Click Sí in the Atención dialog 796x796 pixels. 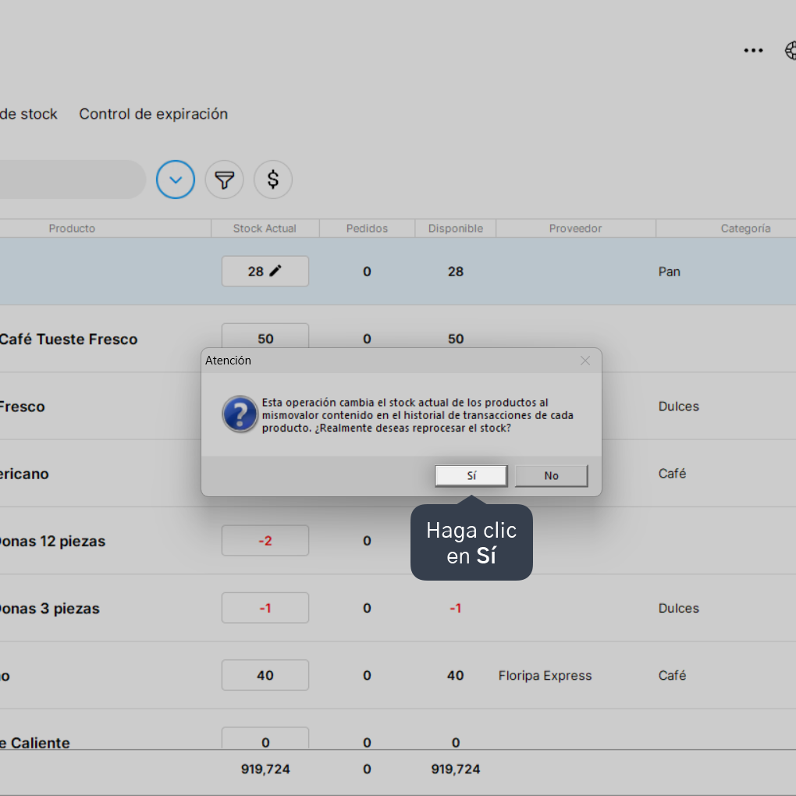tap(471, 476)
